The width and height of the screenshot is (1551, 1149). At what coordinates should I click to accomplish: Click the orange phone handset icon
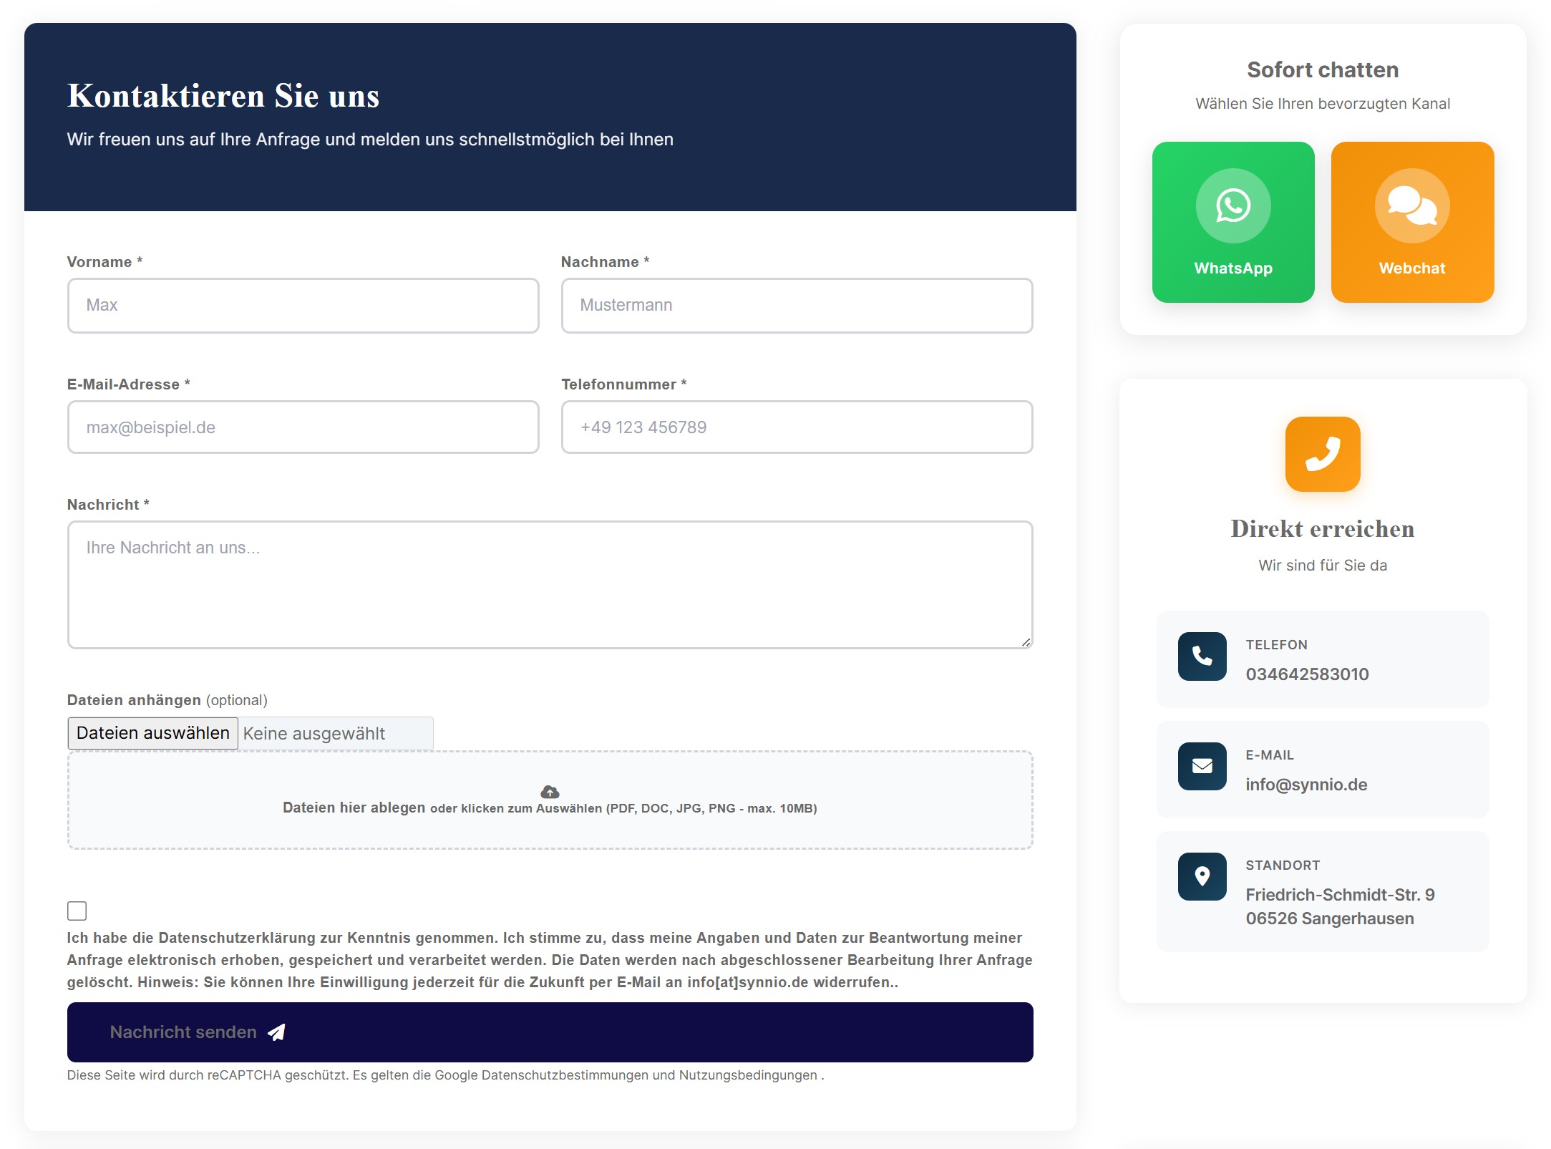(x=1322, y=454)
